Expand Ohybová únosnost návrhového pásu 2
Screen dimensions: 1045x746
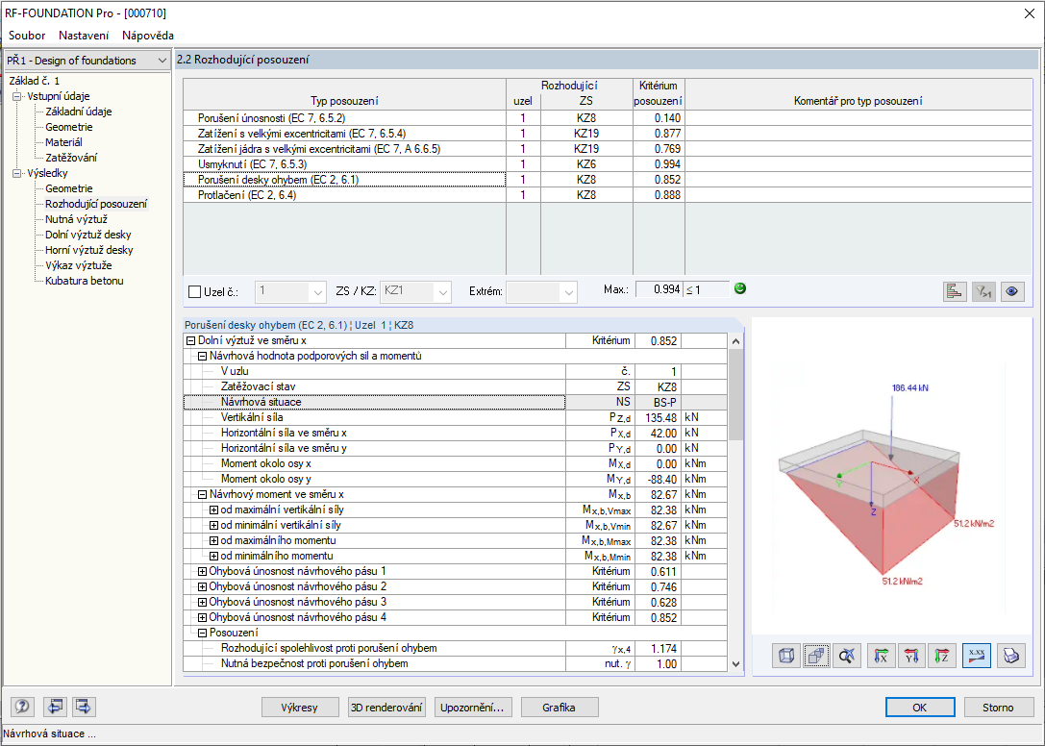pyautogui.click(x=202, y=586)
